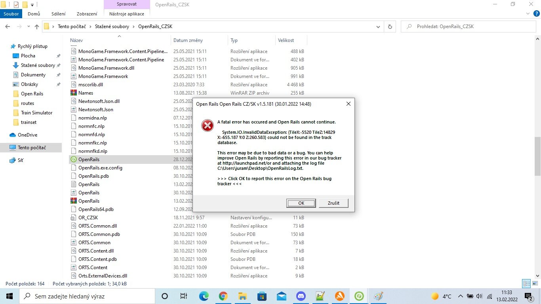Click the network Wi-Fi tray icon
The image size is (541, 304).
click(x=490, y=296)
